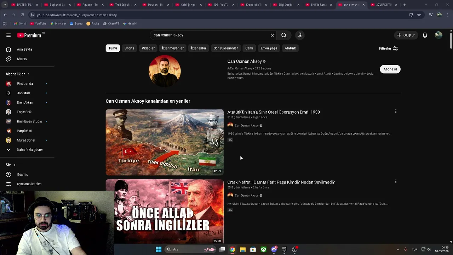
Task: Subscribe with the Abone ol button
Action: (390, 69)
